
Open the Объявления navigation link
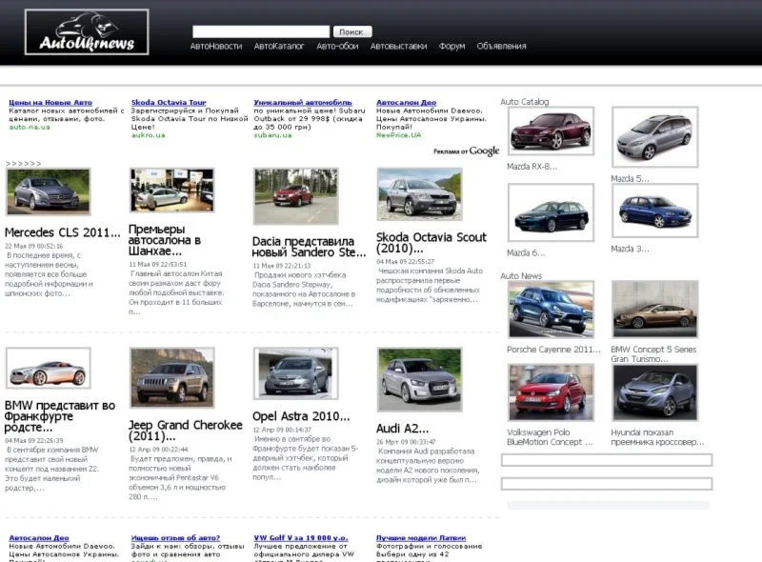click(x=501, y=46)
